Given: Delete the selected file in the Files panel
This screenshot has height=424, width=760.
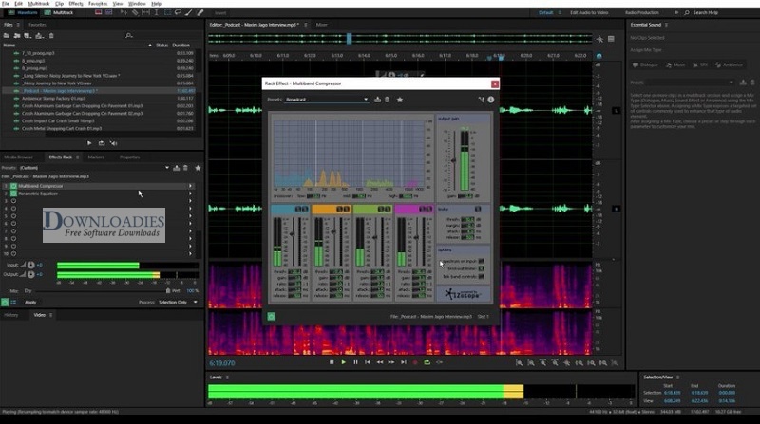Looking at the screenshot, I should [51, 36].
